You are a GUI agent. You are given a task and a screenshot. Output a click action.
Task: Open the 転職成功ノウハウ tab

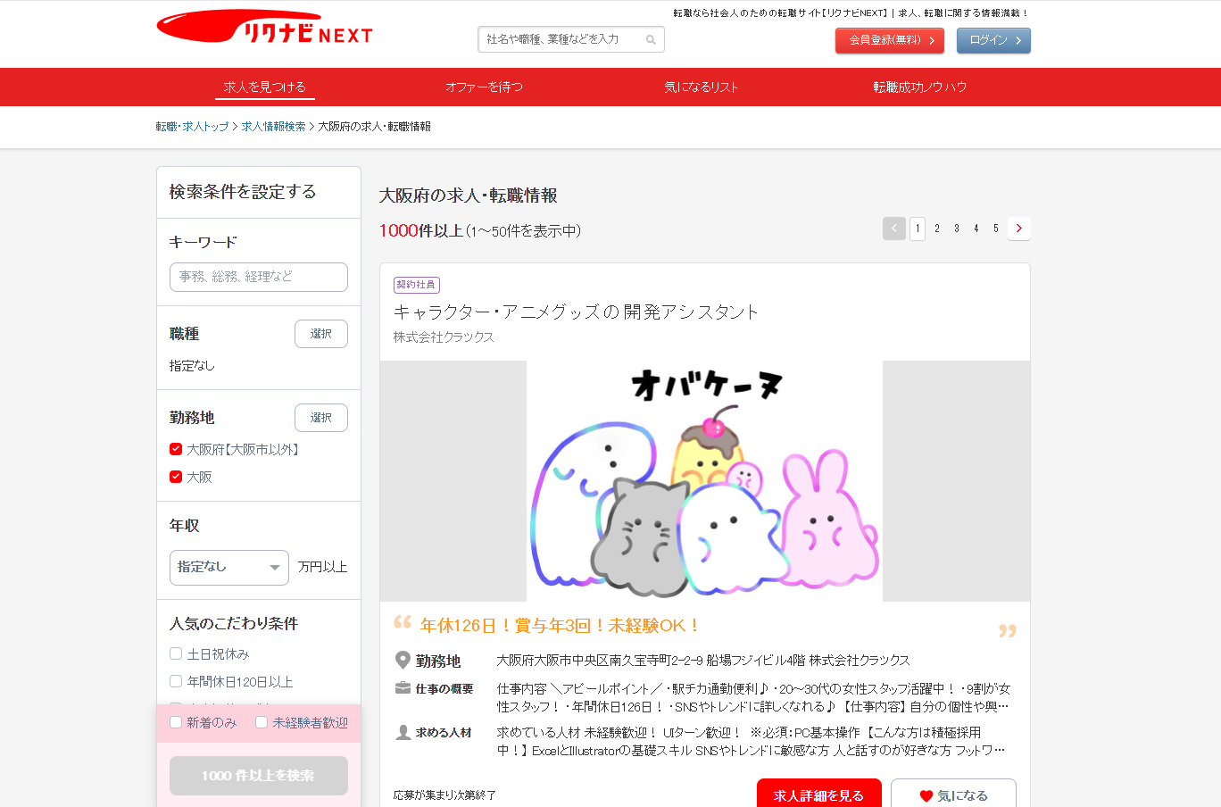(920, 87)
